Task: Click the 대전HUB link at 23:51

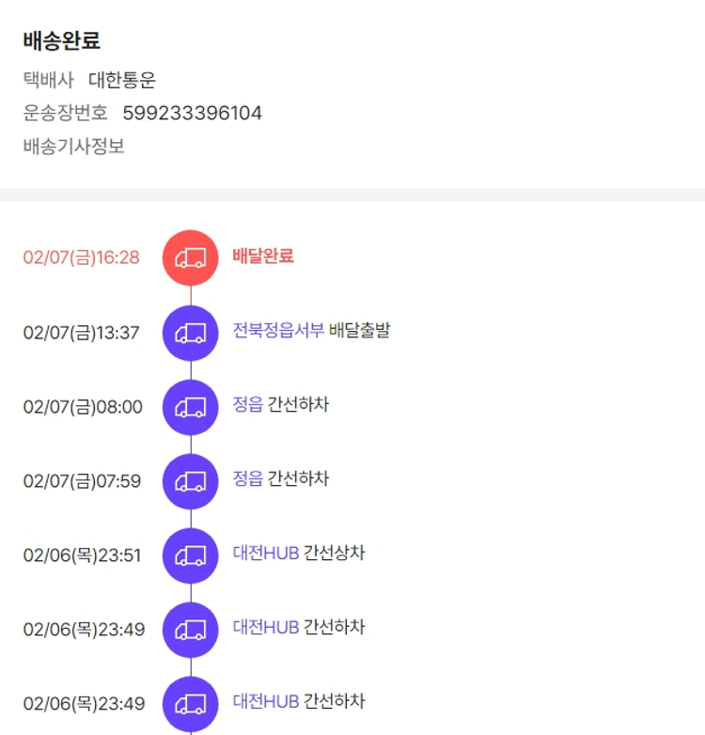Action: pos(265,553)
